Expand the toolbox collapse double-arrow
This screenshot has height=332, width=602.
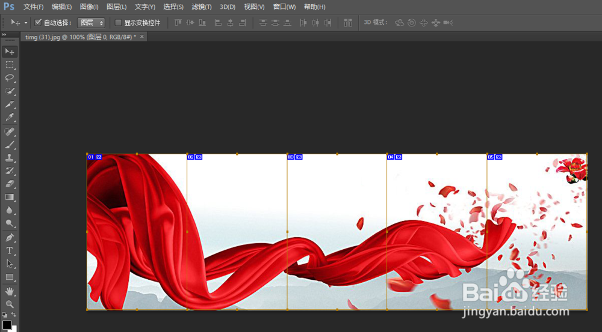[4, 34]
